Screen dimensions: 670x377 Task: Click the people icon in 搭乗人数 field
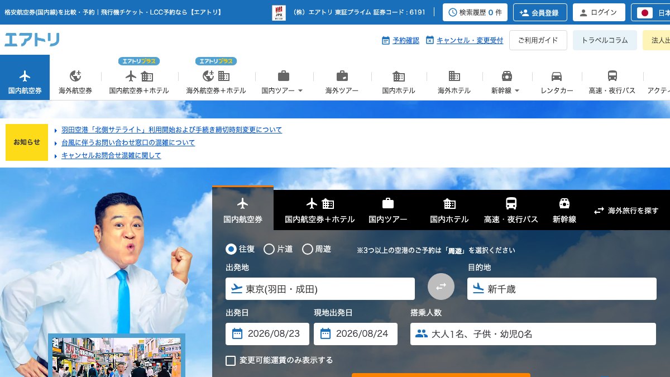422,334
